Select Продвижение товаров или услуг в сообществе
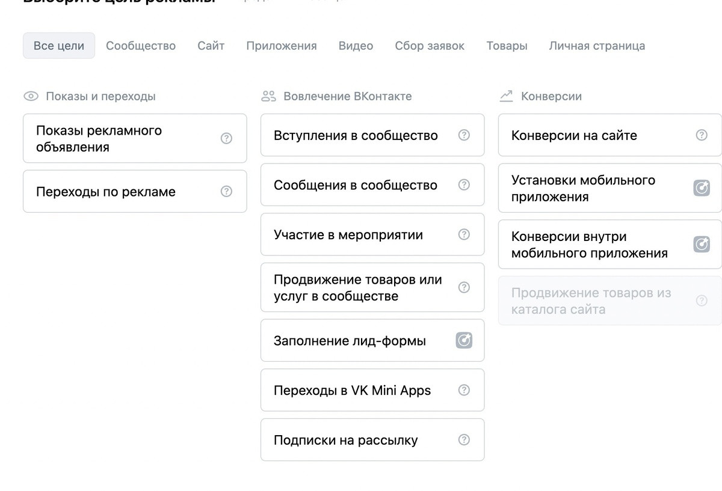 click(x=358, y=288)
